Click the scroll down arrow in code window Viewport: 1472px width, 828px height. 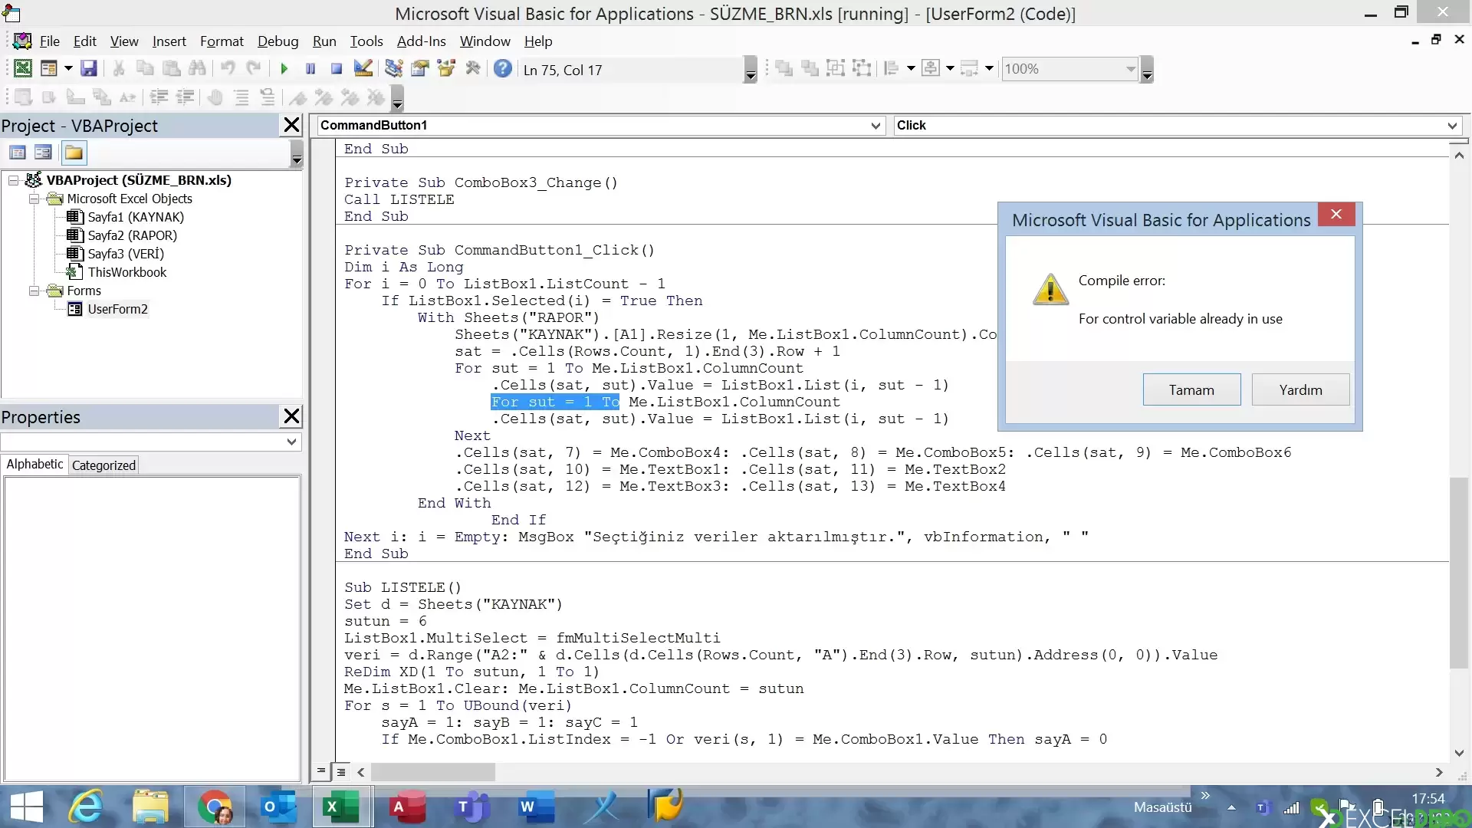point(1459,753)
